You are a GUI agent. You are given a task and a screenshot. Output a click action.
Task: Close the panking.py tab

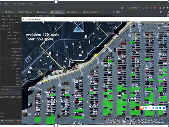(80, 12)
